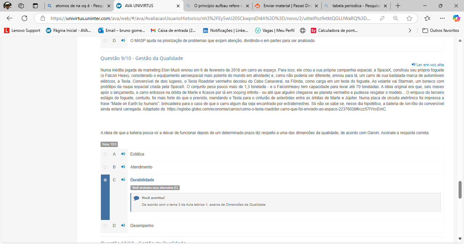Open browser Settings and more menu
Viewport: 464px width, 244px height.
tap(442, 18)
